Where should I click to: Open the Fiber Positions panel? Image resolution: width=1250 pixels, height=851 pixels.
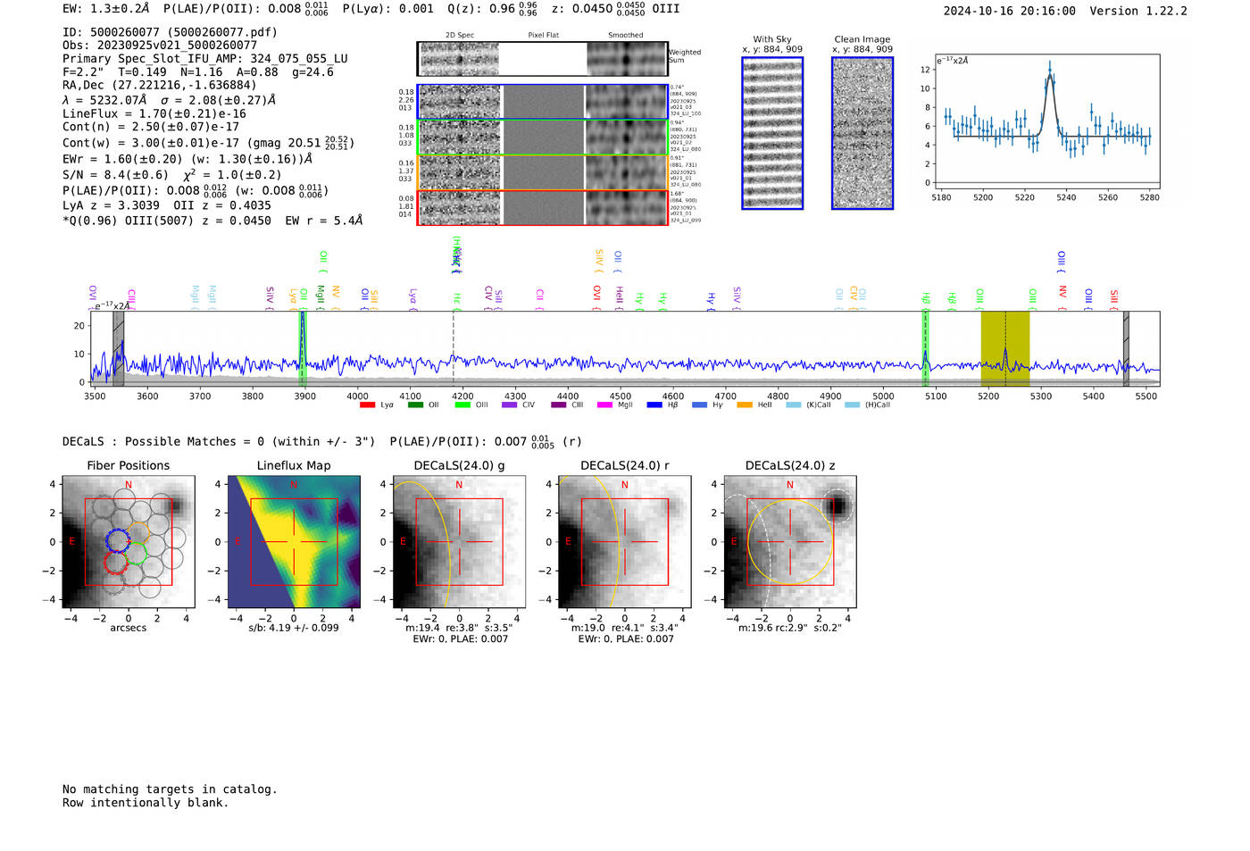(129, 542)
